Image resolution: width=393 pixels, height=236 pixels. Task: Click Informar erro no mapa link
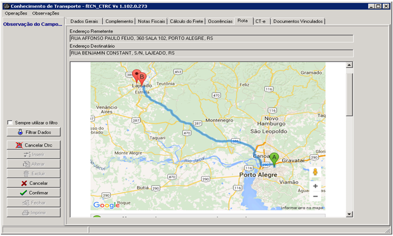click(x=302, y=208)
